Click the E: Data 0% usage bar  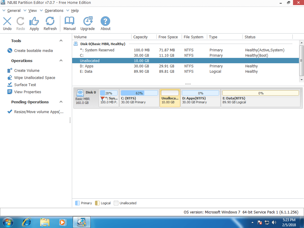(261, 93)
